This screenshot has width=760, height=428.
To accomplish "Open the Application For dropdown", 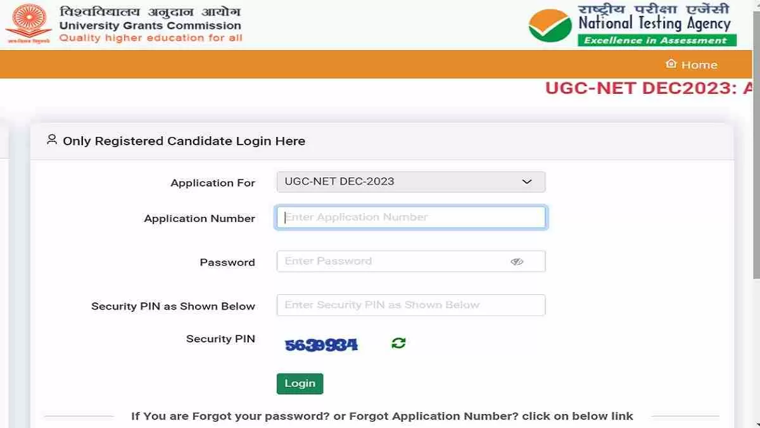I will tap(410, 181).
